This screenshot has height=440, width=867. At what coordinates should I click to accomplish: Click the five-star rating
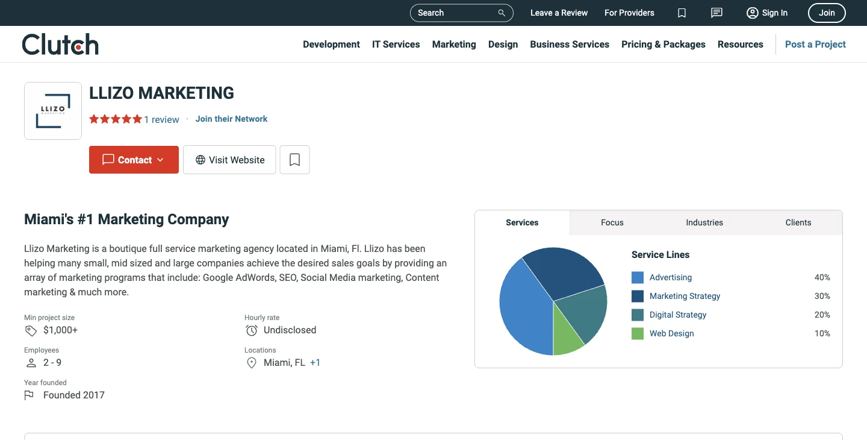click(116, 119)
